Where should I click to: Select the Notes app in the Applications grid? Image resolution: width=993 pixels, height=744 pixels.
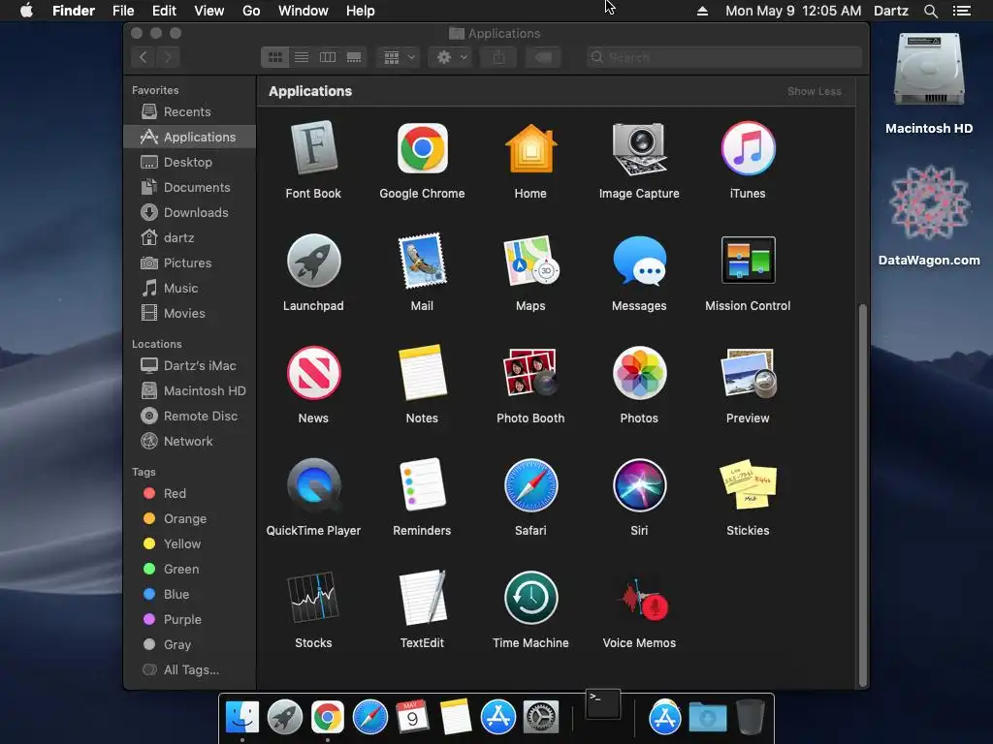[x=423, y=373]
